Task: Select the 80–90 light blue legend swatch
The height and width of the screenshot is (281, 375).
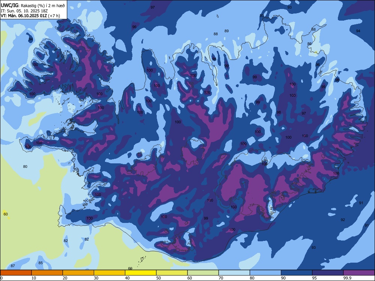Action: click(265, 273)
